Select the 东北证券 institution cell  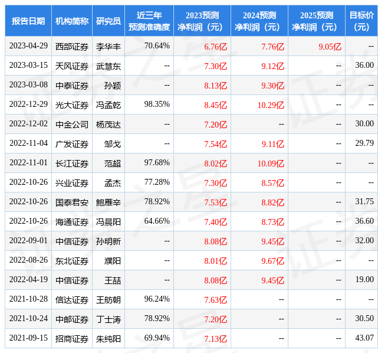(x=72, y=261)
